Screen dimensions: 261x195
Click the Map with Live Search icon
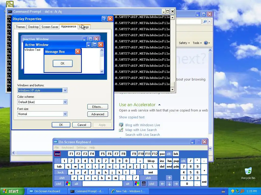click(121, 130)
